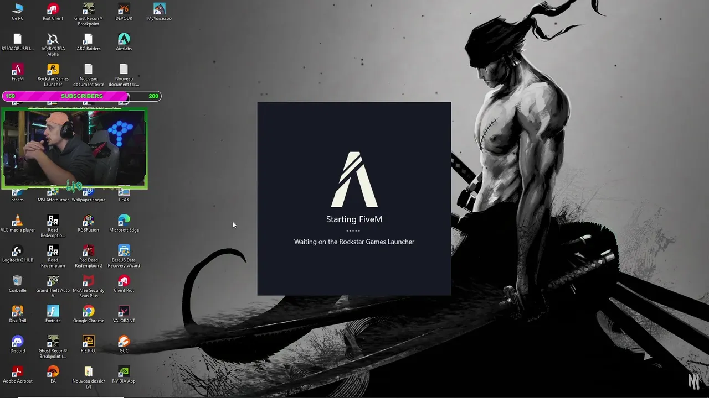Launch the R.E.P.O. game shortcut

click(x=89, y=344)
